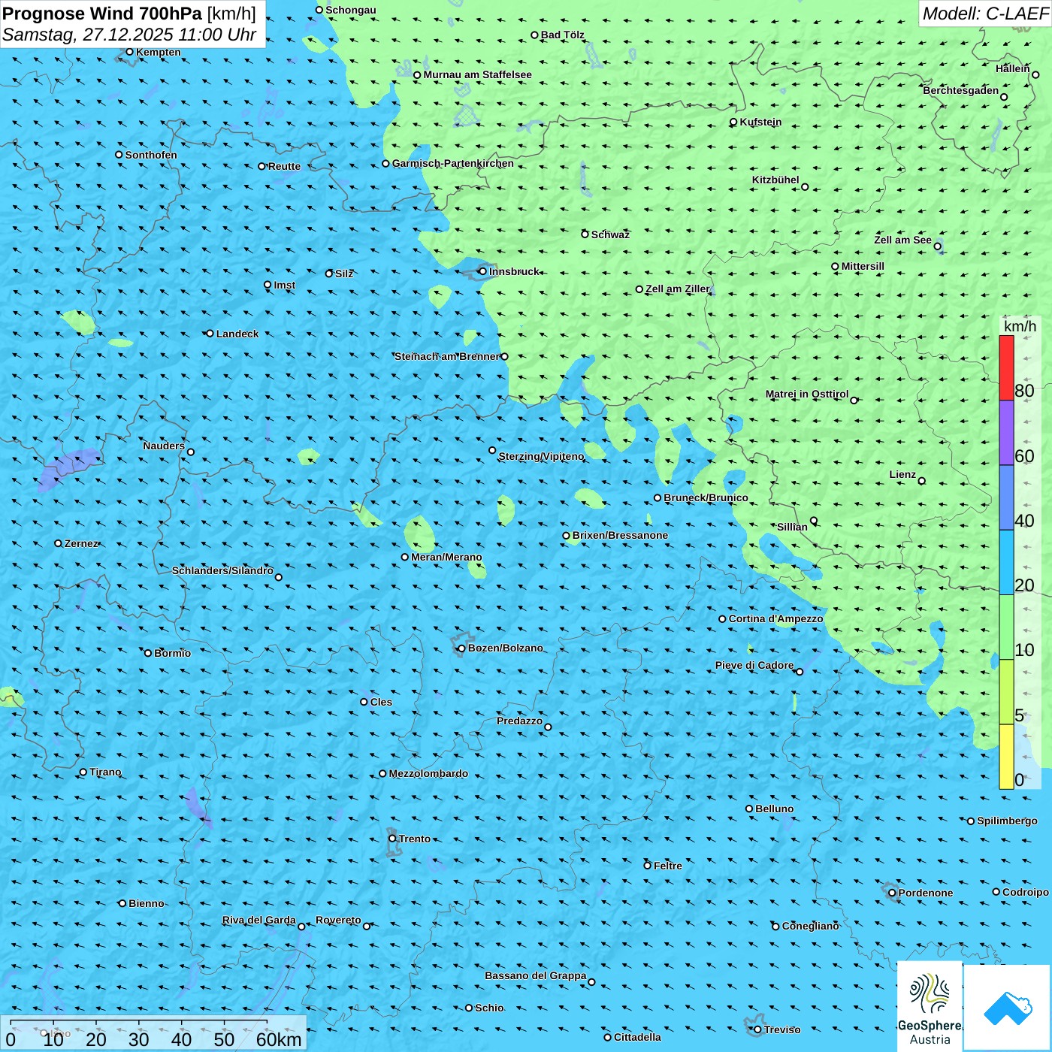Click the Trento city marker circle
Image resolution: width=1052 pixels, height=1052 pixels.
point(392,839)
